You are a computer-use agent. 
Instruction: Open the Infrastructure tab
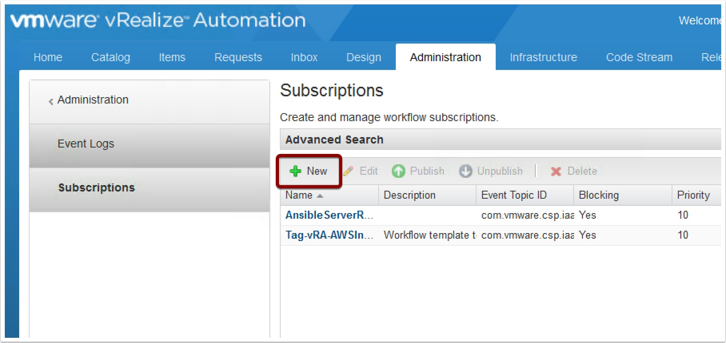(543, 57)
